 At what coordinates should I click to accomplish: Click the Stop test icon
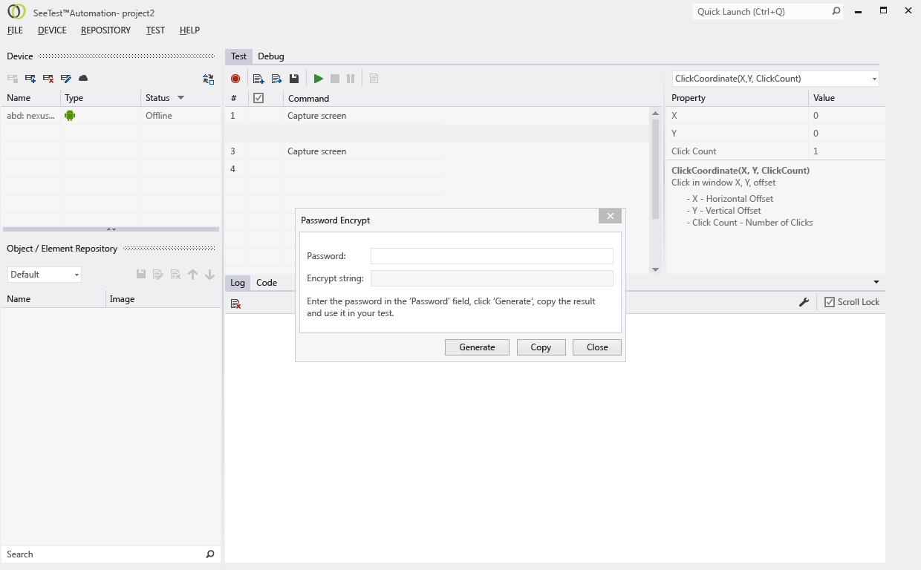(x=335, y=79)
